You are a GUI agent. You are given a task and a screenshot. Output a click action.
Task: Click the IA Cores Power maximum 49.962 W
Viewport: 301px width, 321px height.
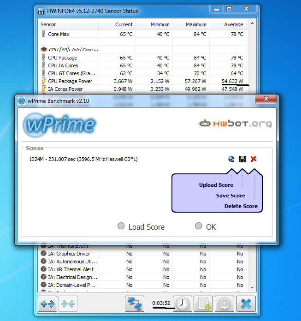click(195, 89)
